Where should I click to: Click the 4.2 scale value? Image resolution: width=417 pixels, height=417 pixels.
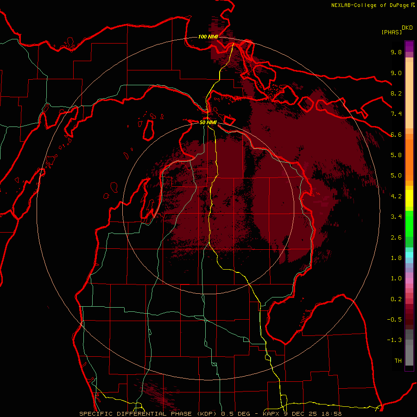point(396,196)
